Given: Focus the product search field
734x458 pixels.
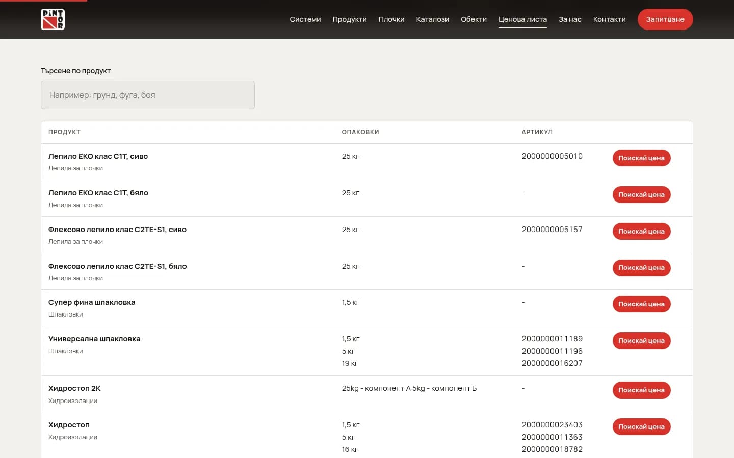Looking at the screenshot, I should 148,95.
